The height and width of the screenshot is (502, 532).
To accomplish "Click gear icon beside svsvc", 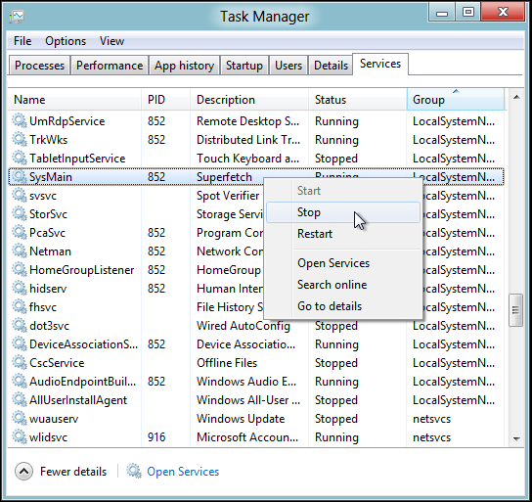I will point(20,195).
